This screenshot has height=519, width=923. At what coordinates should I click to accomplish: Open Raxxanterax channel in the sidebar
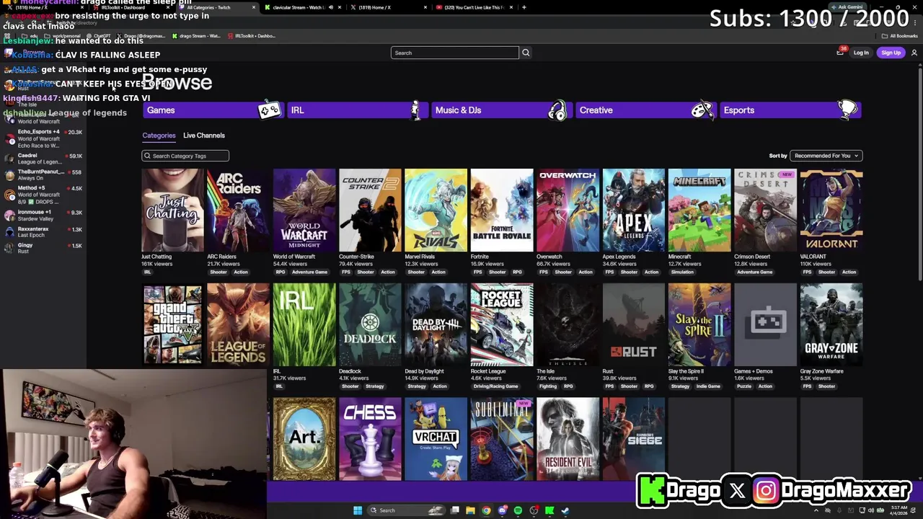pyautogui.click(x=43, y=232)
